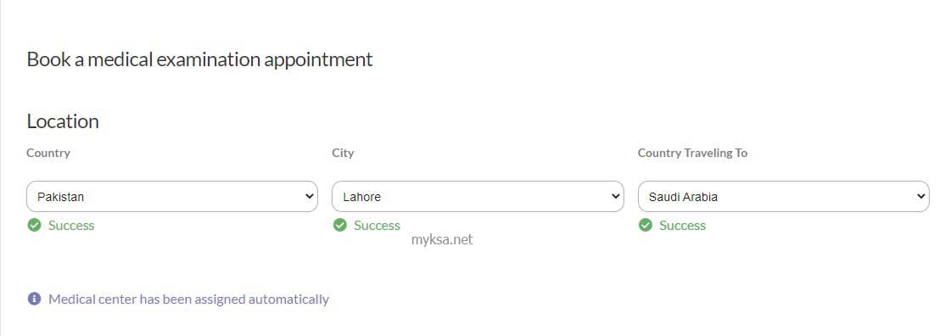Screen dimensions: 945x336
Task: Open the Country dropdown showing Pakistan
Action: click(x=171, y=197)
